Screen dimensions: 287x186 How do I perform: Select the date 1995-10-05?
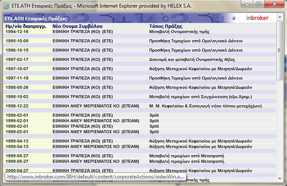click(17, 41)
